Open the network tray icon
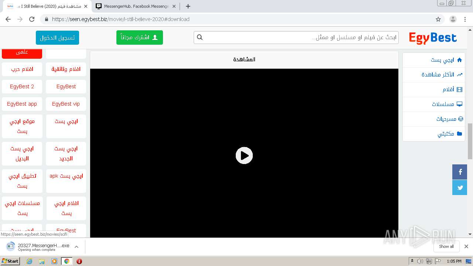The height and width of the screenshot is (266, 473). point(429,261)
